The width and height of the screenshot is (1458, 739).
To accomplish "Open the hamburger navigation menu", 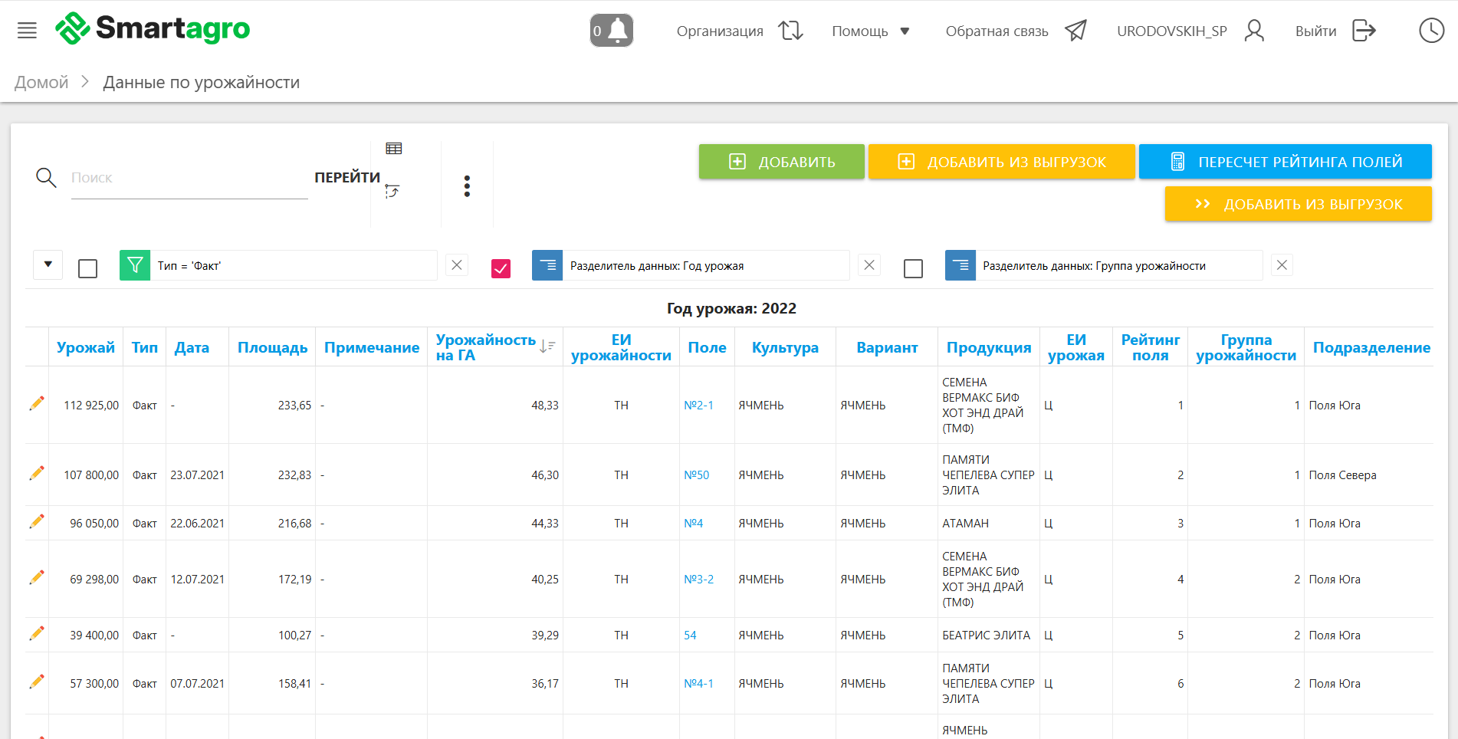I will [x=27, y=31].
